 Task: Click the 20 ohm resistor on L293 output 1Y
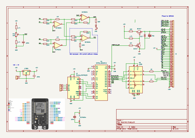tap(151, 71)
